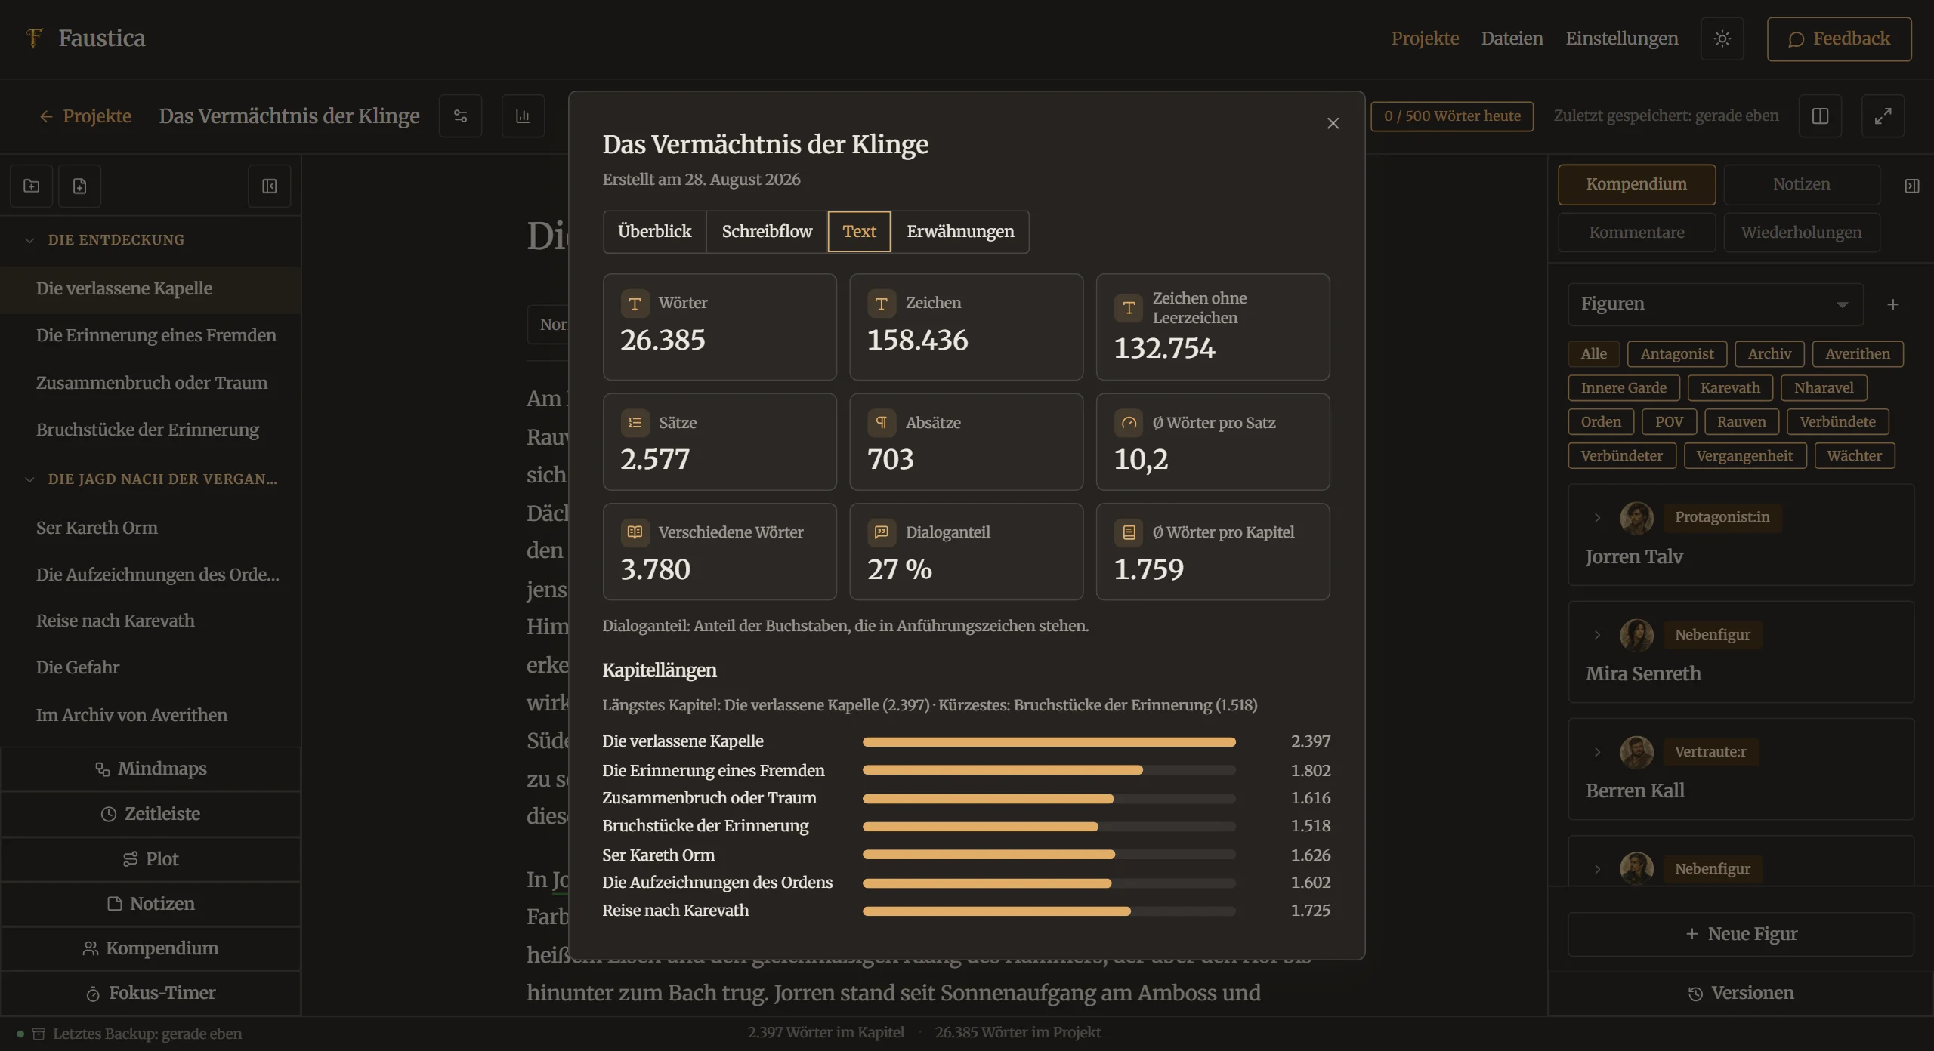Collapse right Kompendium panel icon
The image size is (1934, 1051).
(x=1912, y=186)
